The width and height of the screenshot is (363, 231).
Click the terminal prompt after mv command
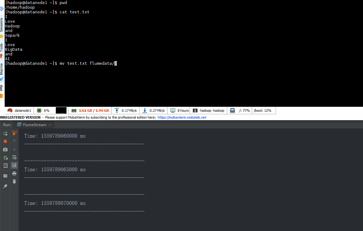click(116, 63)
